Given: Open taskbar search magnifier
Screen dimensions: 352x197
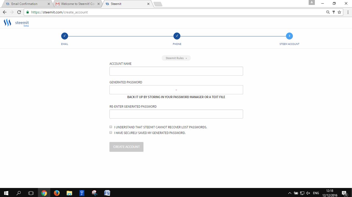Looking at the screenshot, I should coord(19,193).
